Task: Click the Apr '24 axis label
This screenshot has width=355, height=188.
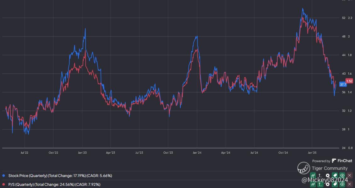Action: pos(226,153)
